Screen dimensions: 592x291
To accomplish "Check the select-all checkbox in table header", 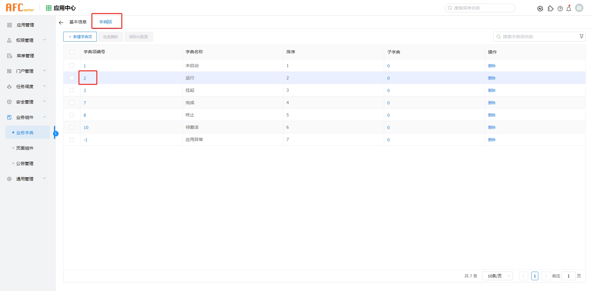I will [72, 52].
